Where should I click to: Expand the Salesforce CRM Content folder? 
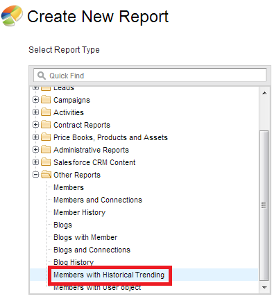click(x=35, y=162)
